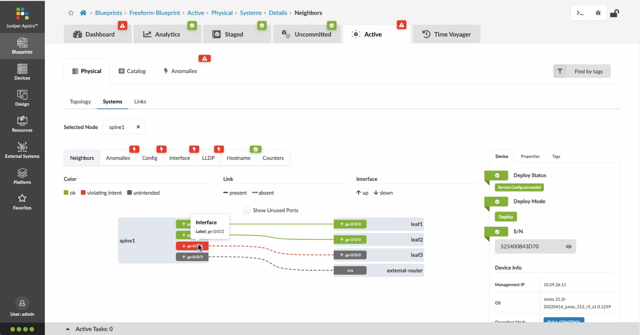
Task: Click the Deploy Mode green check icon
Action: (497, 202)
